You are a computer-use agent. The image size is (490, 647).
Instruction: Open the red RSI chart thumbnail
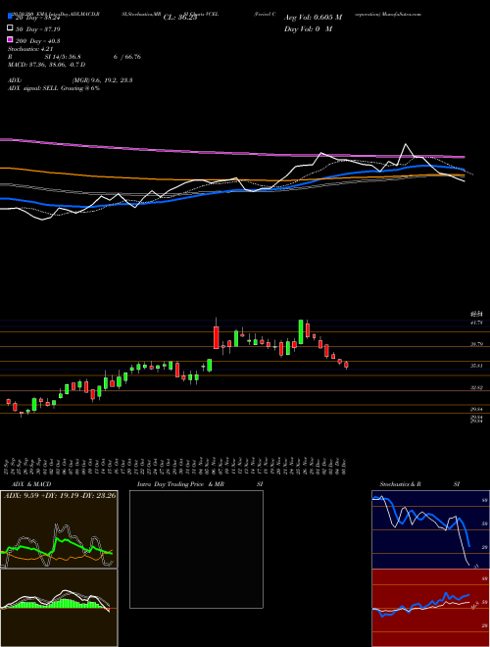coord(430,608)
